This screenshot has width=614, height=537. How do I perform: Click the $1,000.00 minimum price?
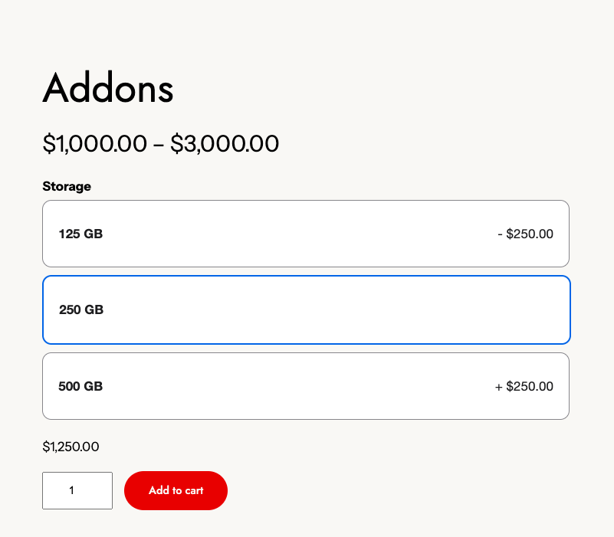point(94,143)
